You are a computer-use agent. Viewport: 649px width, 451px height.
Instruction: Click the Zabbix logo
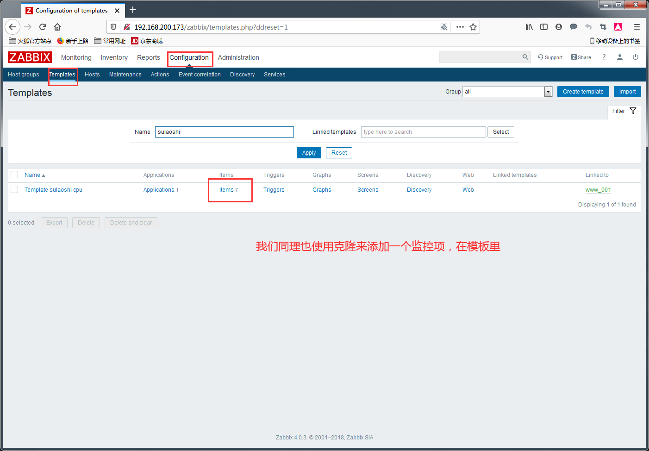click(x=30, y=57)
